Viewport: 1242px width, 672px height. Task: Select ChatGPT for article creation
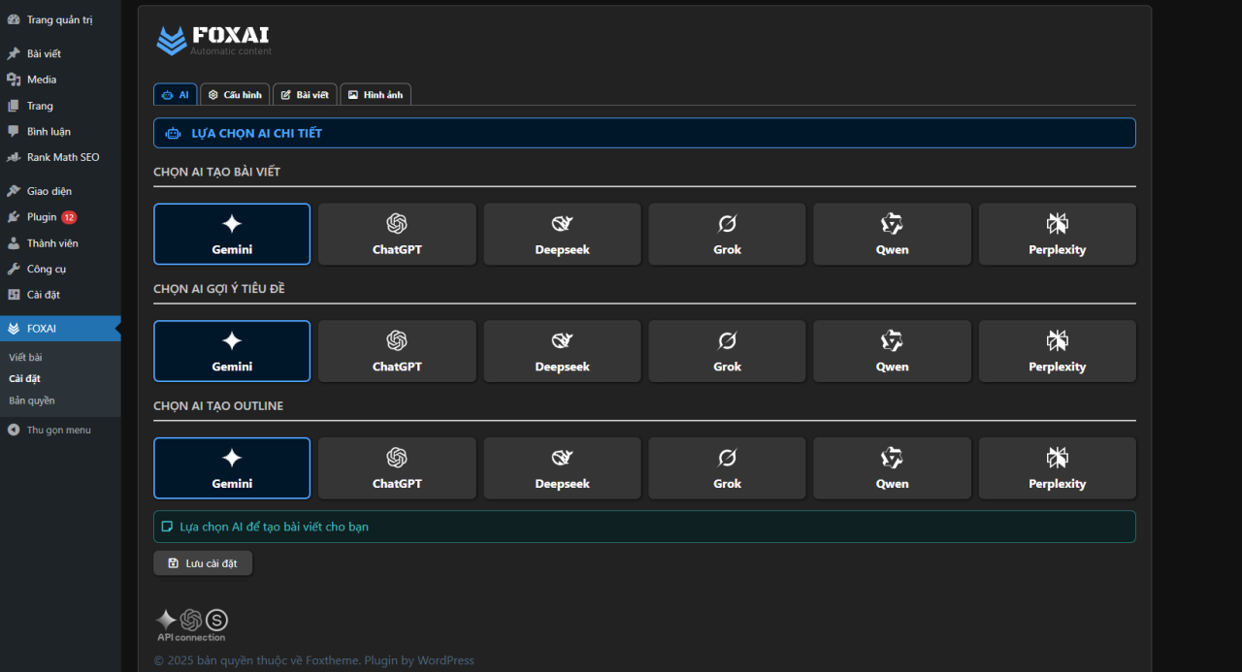pos(397,234)
